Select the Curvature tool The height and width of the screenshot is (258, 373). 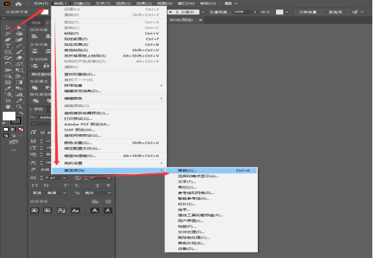(20, 40)
